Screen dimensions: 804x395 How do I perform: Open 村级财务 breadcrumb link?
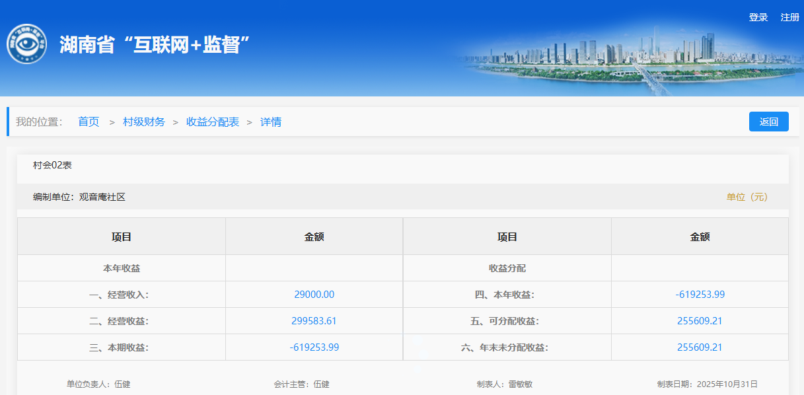(x=144, y=122)
